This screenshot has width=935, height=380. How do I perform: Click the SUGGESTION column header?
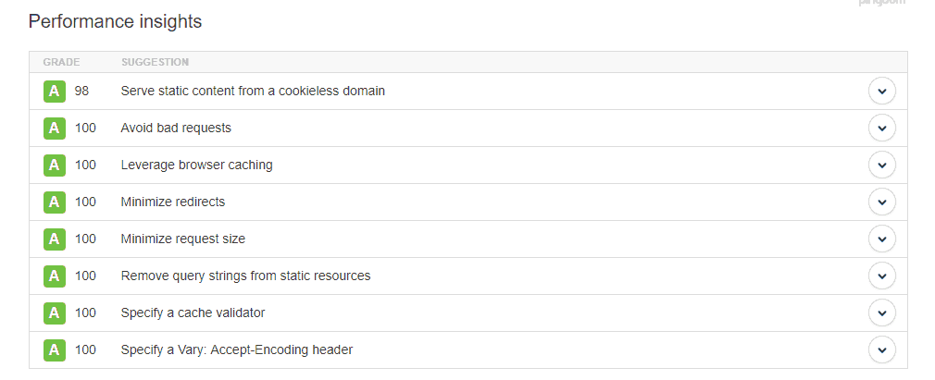pyautogui.click(x=155, y=62)
